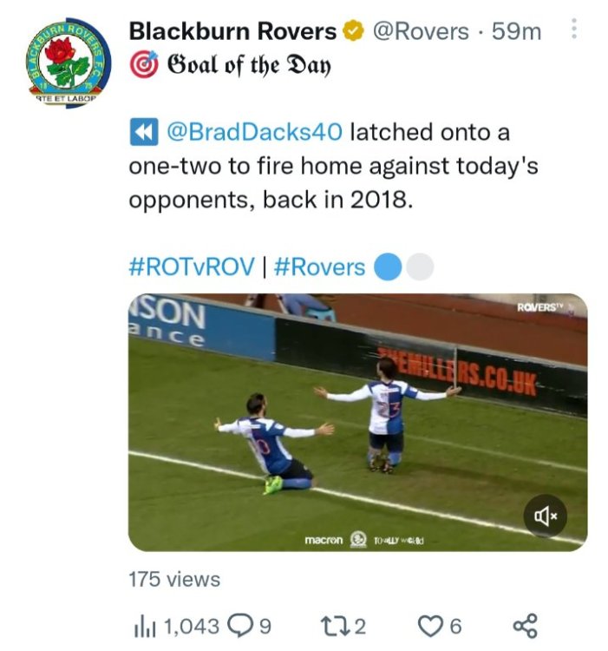
Task: Click the 175 views label
Action: point(174,579)
